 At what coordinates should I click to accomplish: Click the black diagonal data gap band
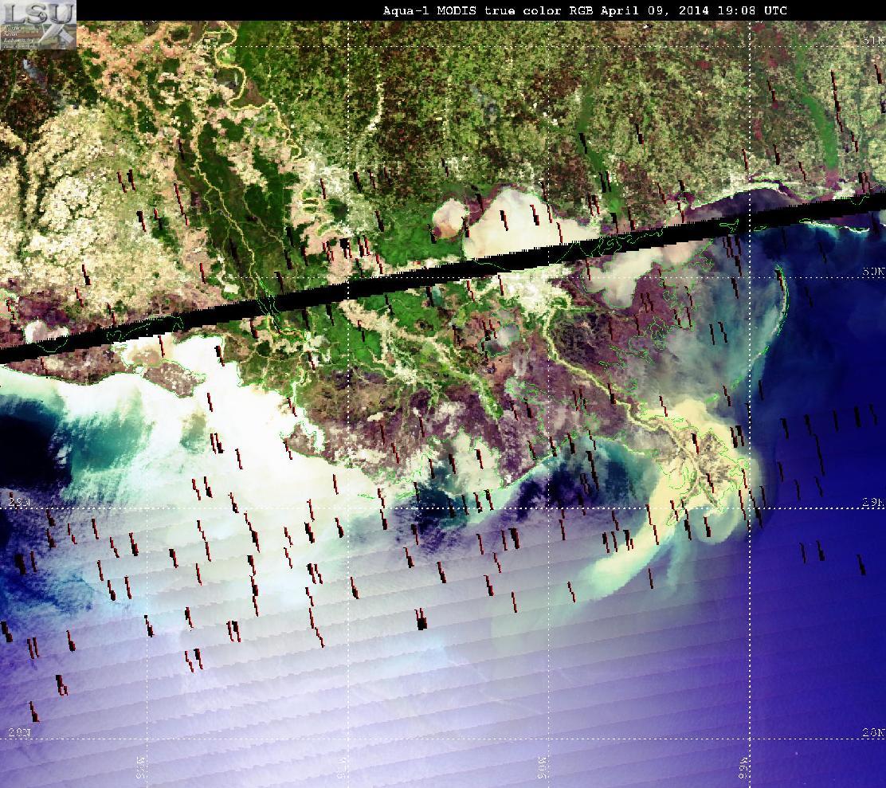(443, 278)
